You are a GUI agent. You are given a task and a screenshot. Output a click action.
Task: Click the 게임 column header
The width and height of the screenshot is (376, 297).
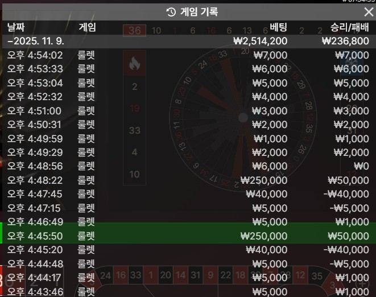coord(87,27)
